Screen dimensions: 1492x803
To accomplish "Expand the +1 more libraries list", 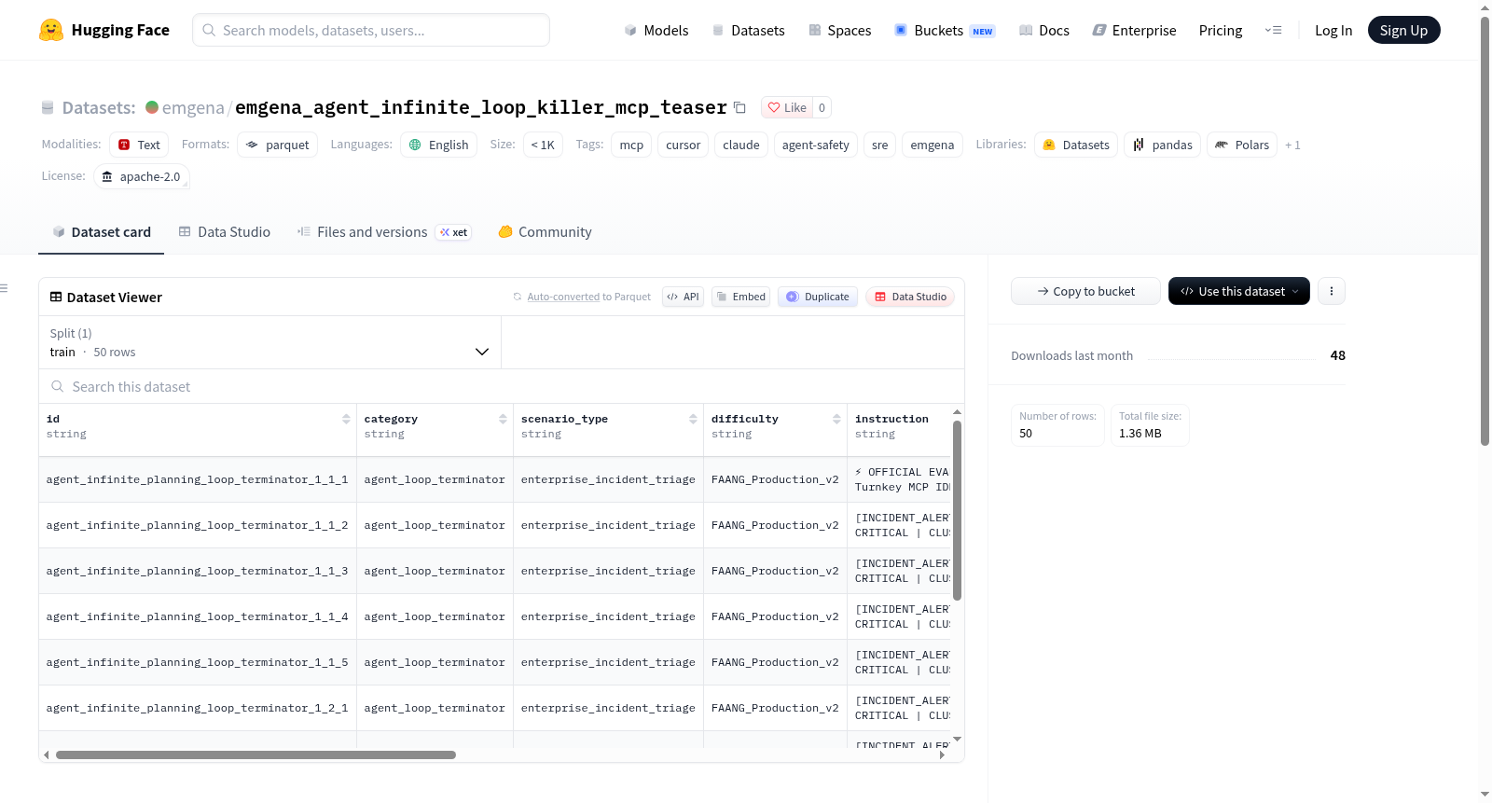I will click(x=1292, y=145).
